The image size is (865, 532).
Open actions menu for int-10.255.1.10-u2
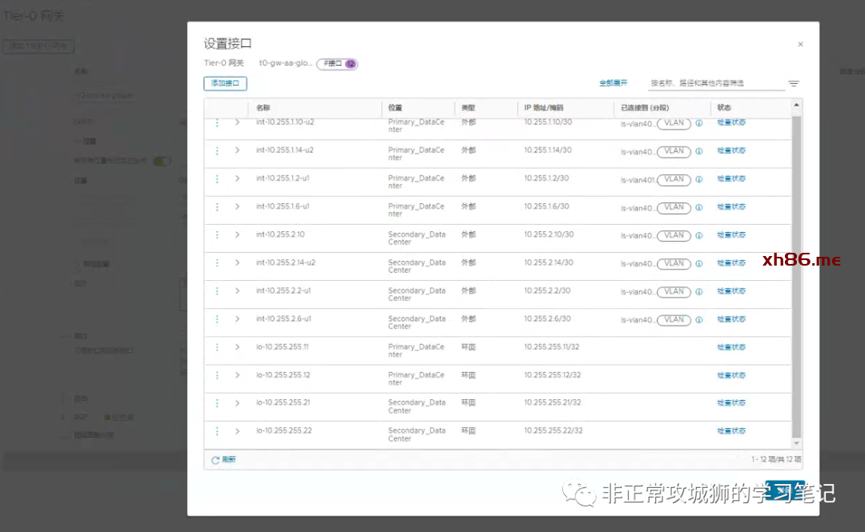click(x=217, y=122)
